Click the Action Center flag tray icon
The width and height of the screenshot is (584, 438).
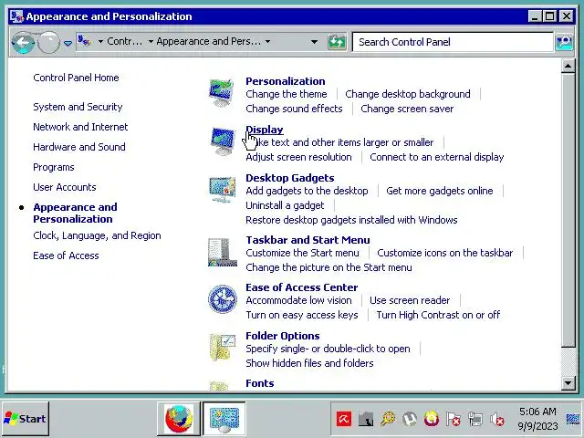click(454, 420)
